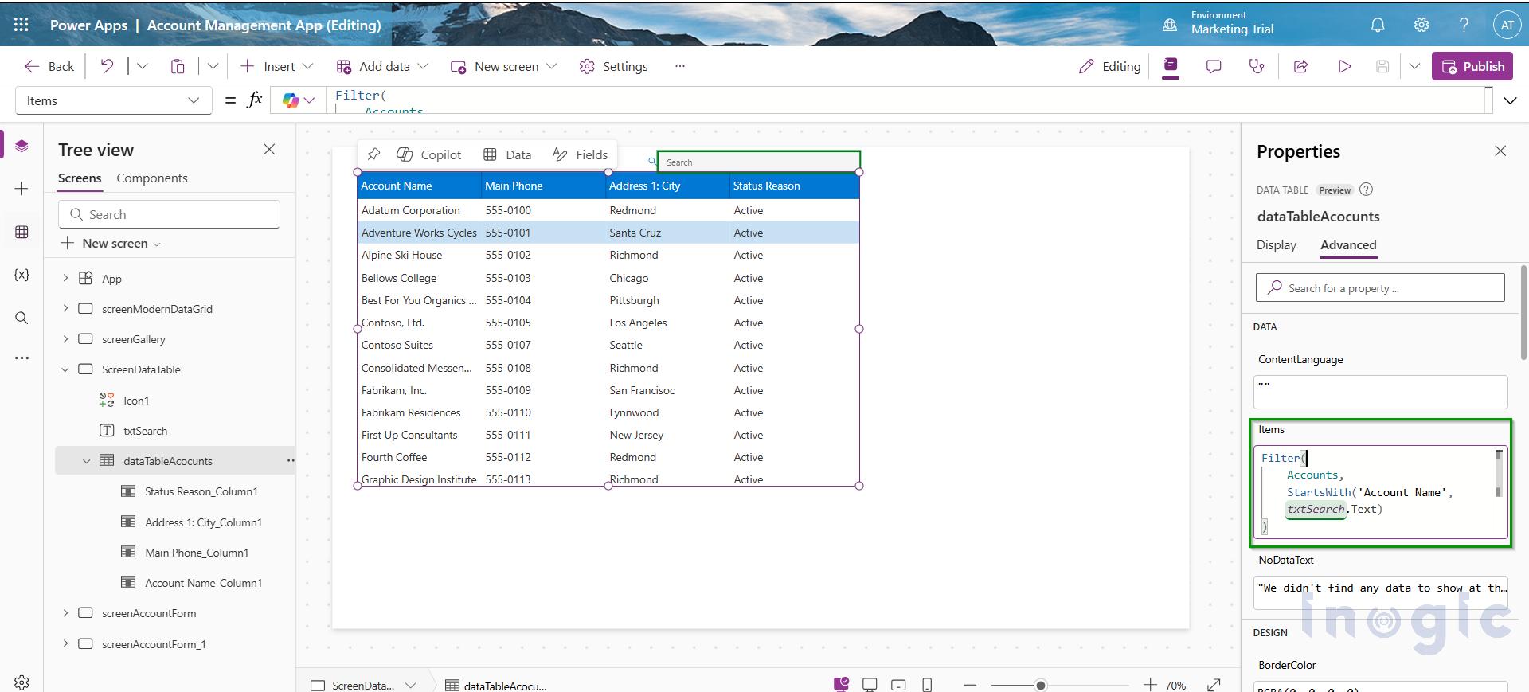The width and height of the screenshot is (1529, 692).
Task: Open the save options dropdown arrow
Action: (1414, 66)
